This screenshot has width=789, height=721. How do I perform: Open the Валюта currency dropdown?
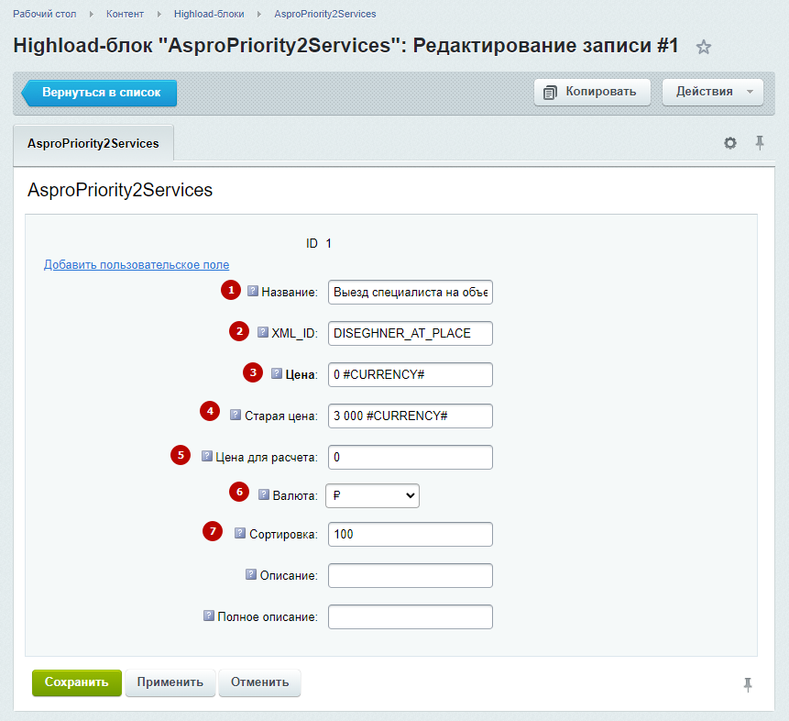(372, 495)
